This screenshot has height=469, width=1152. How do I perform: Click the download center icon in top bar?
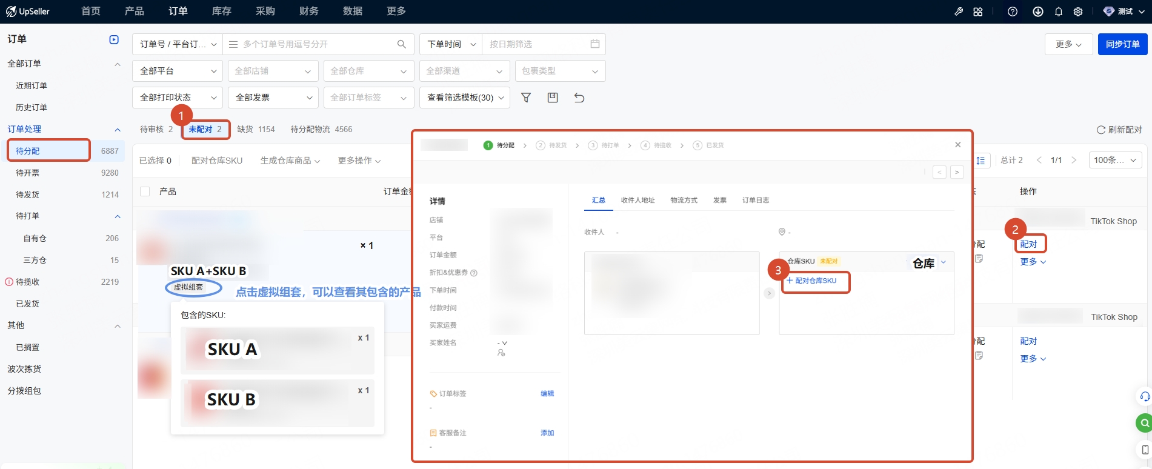point(1038,12)
